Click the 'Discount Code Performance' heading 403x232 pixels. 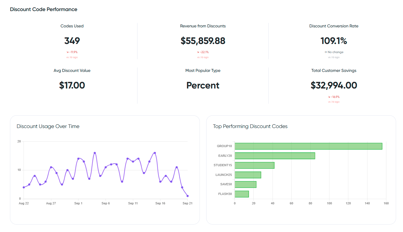[44, 9]
